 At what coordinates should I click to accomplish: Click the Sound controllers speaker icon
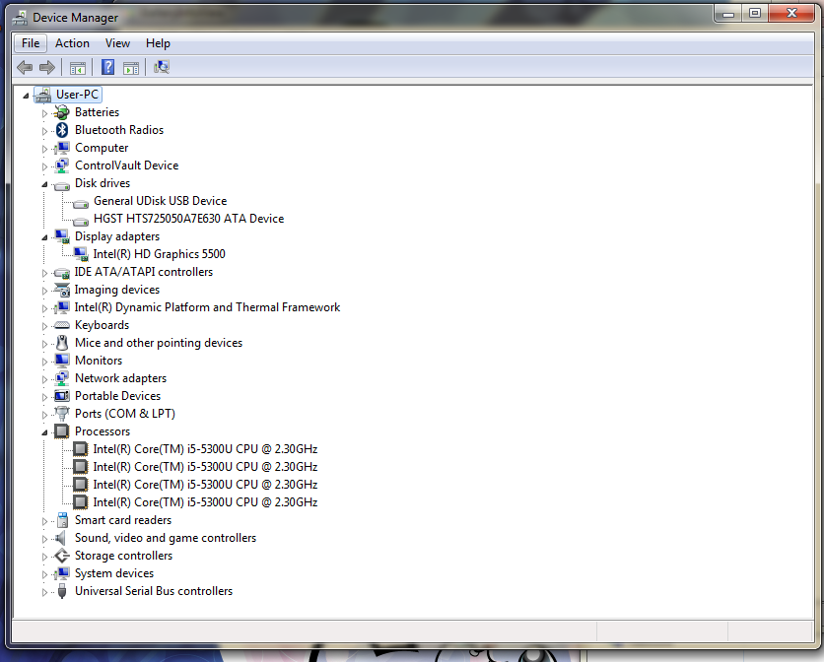[x=61, y=538]
